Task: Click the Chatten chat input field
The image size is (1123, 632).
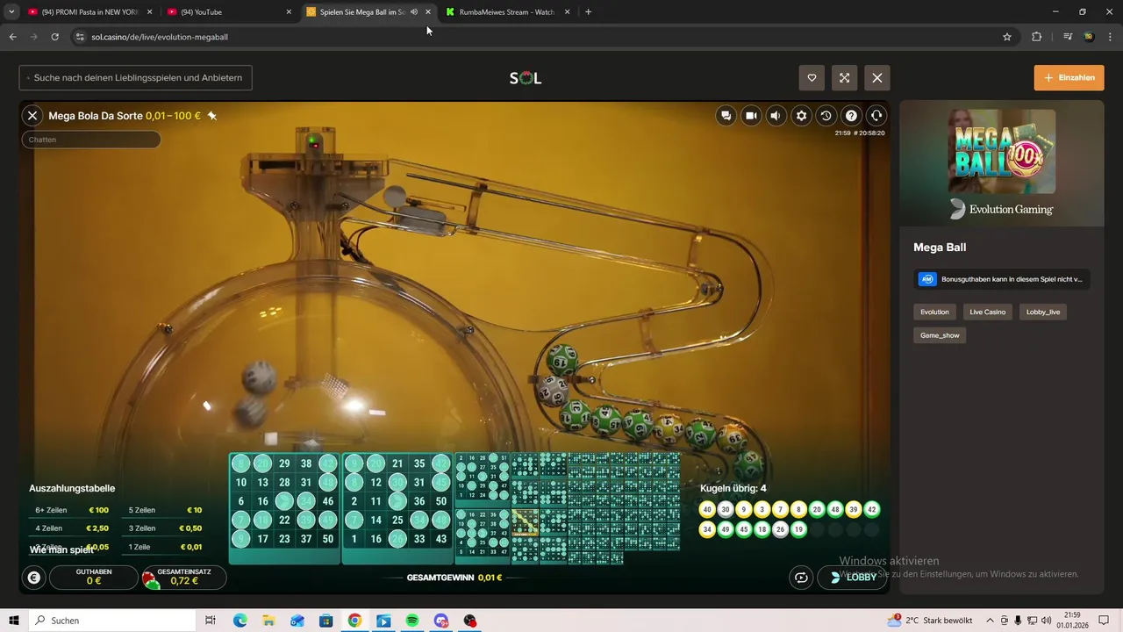Action: click(x=91, y=140)
